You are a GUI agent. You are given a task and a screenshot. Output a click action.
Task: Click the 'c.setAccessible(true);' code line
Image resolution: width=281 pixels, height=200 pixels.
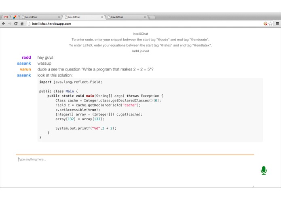pos(78,110)
